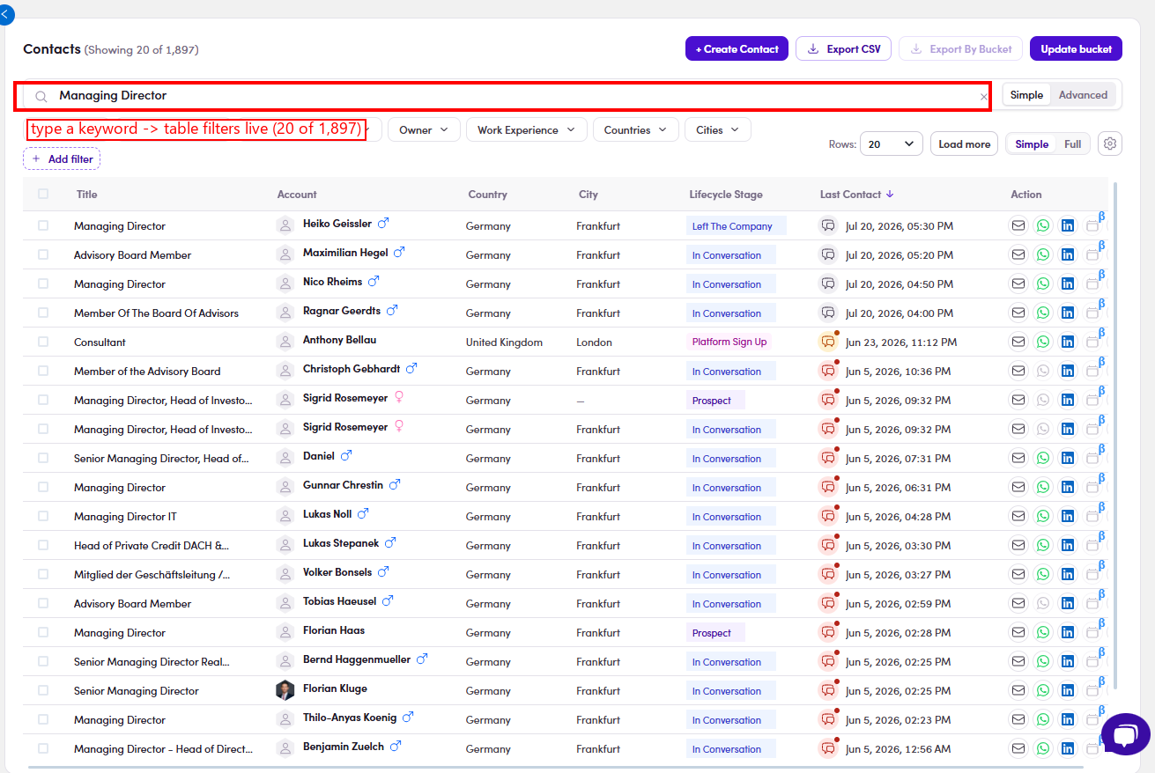Screen dimensions: 1155x773
Task: Check the box for Gunnar Chrestin row
Action: pos(43,487)
